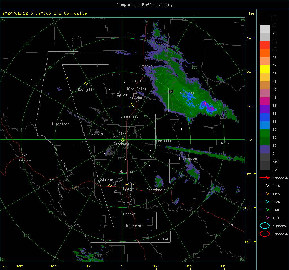This screenshot has height=270, width=289.
Task: Click the yellow diamond marker south of RedDeer
Action: (x=132, y=104)
